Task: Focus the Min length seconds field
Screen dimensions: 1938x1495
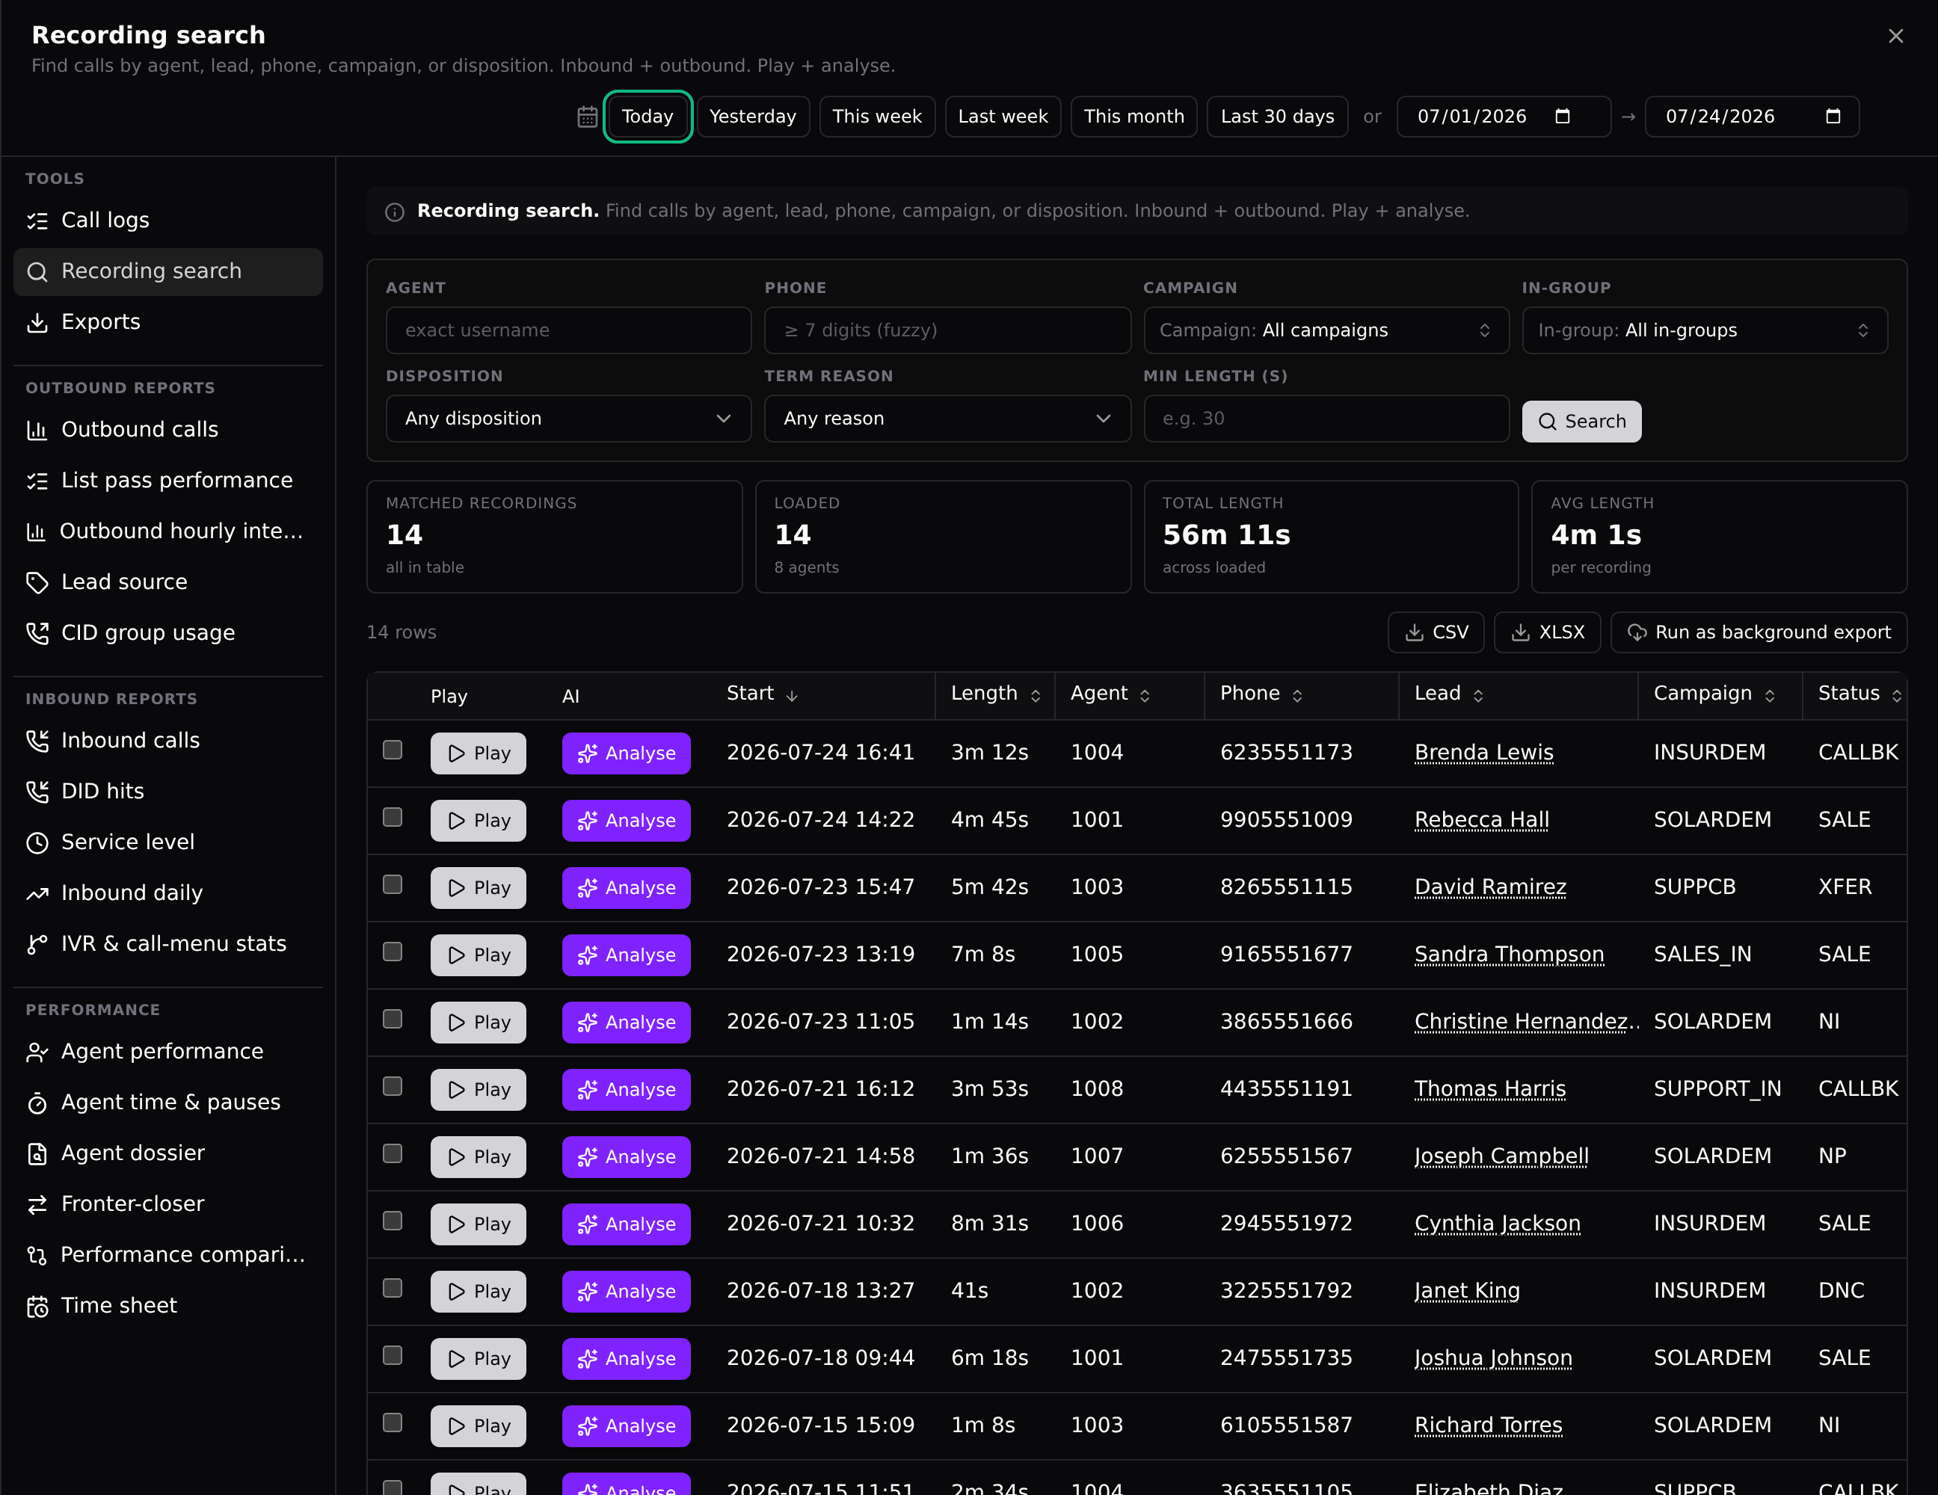Action: point(1326,419)
